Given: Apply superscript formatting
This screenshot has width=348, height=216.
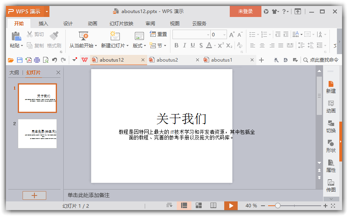Looking at the screenshot, I should coord(221,45).
